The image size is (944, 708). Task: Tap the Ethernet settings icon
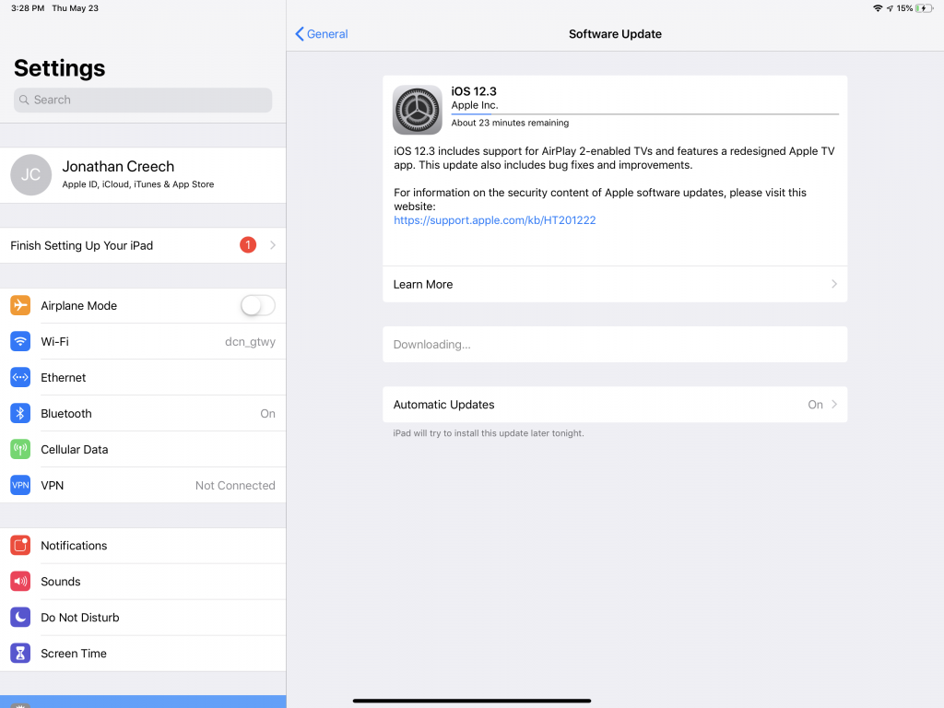20,377
